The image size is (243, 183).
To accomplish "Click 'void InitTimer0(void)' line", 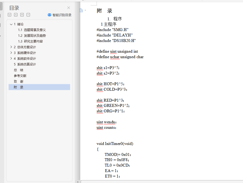I will click(115, 144).
